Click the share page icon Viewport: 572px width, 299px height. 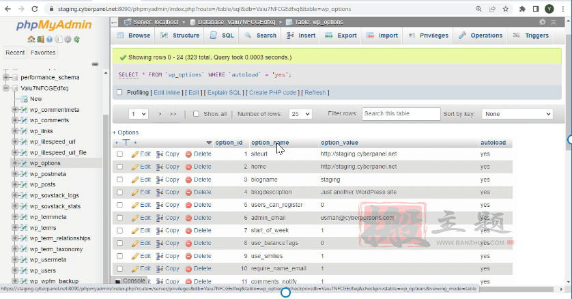point(492,9)
